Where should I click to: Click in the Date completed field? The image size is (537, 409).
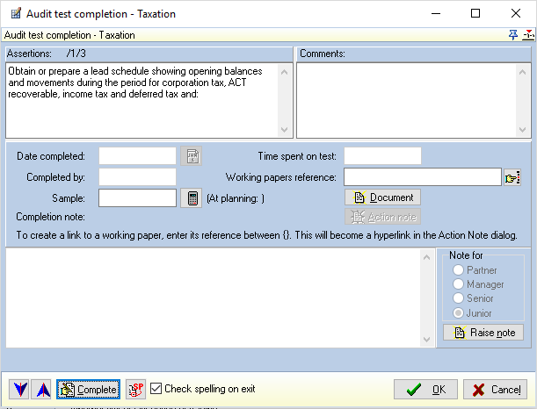click(x=137, y=156)
